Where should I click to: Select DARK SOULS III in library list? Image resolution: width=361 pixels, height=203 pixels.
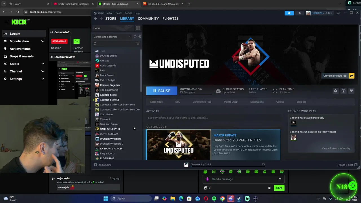[x=110, y=129]
